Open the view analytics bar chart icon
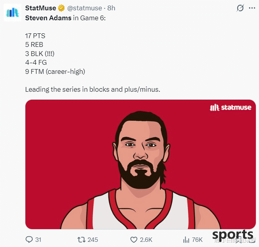 [186, 239]
